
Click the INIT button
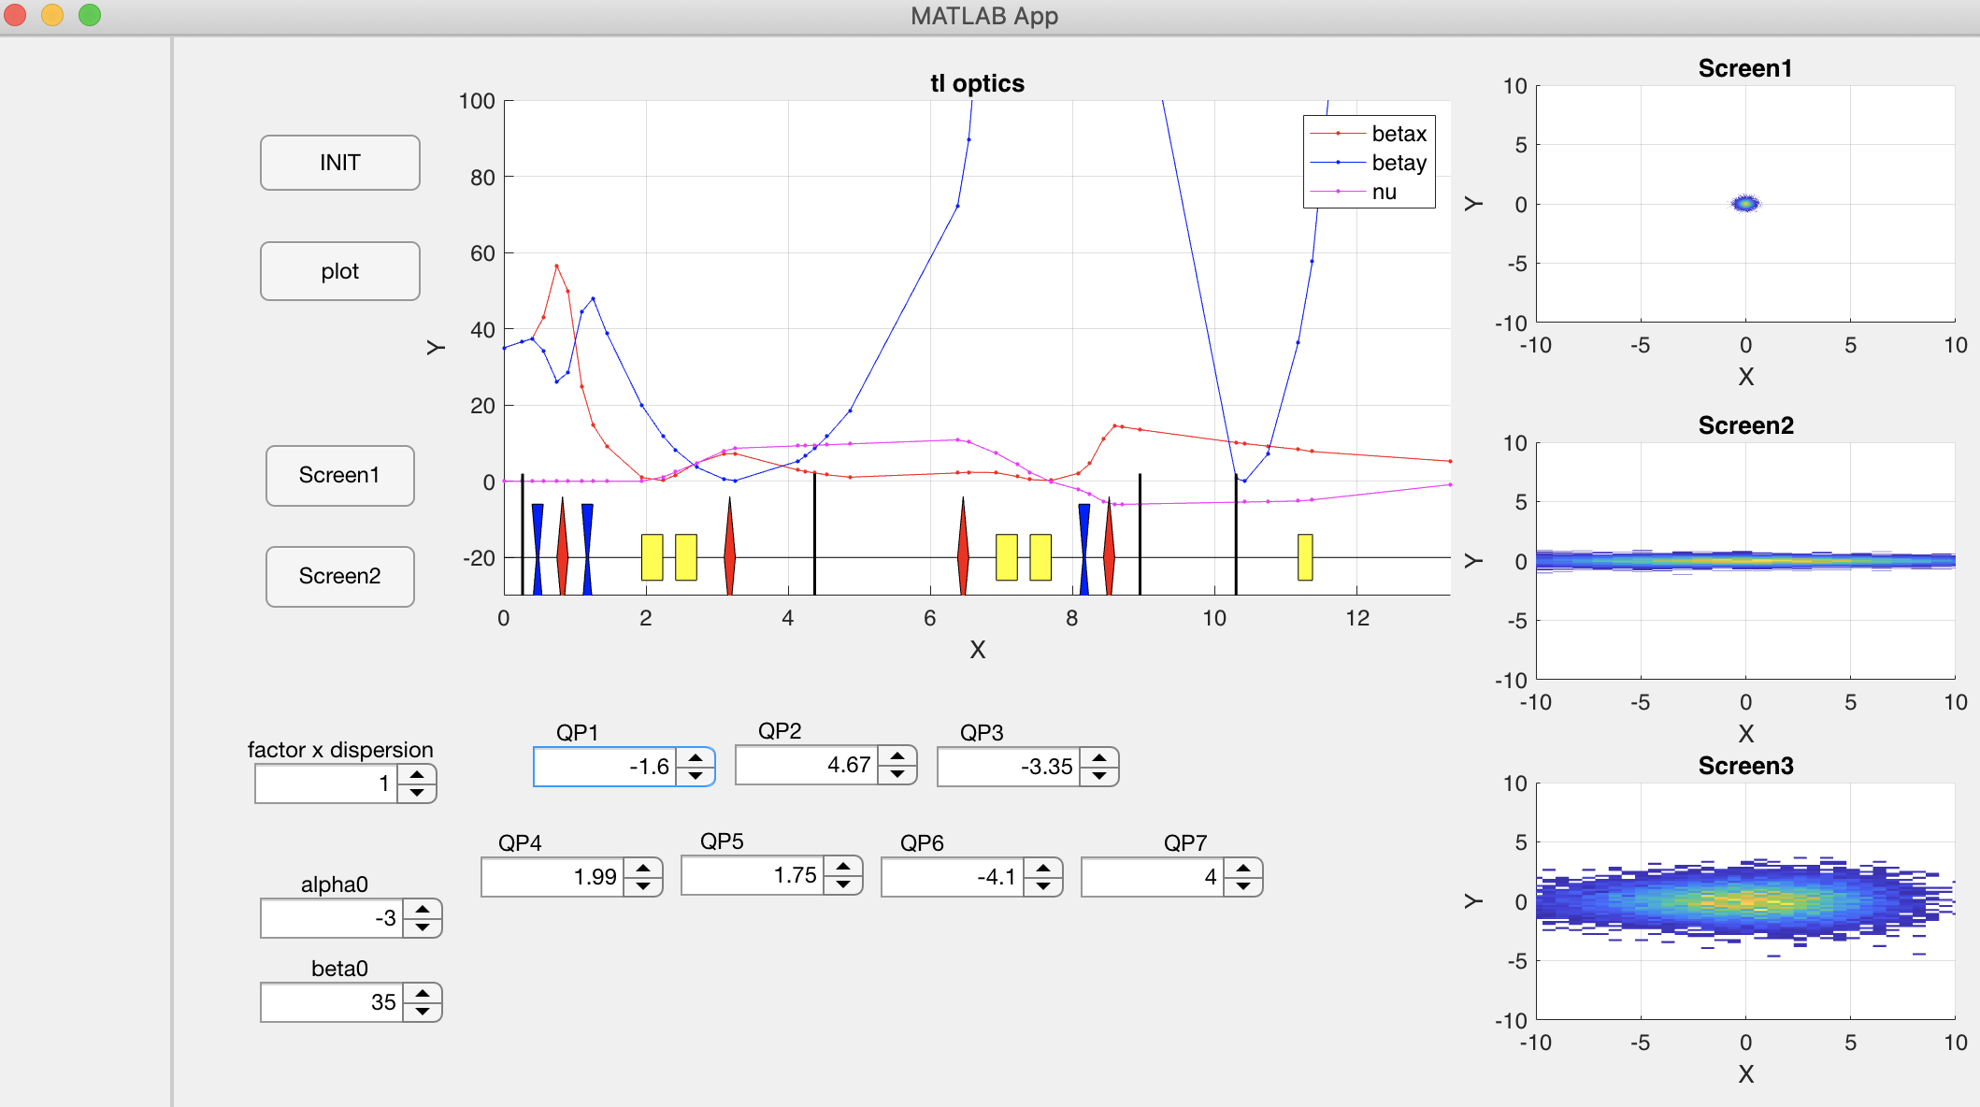point(339,163)
